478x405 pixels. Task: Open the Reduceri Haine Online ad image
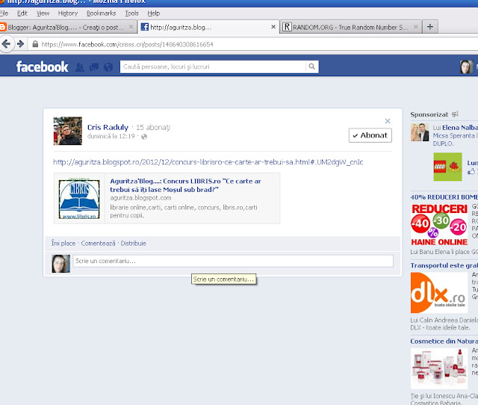tap(439, 225)
